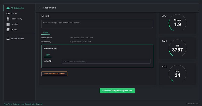Click the Repository label
This screenshot has height=106, width=202.
(x=46, y=42)
